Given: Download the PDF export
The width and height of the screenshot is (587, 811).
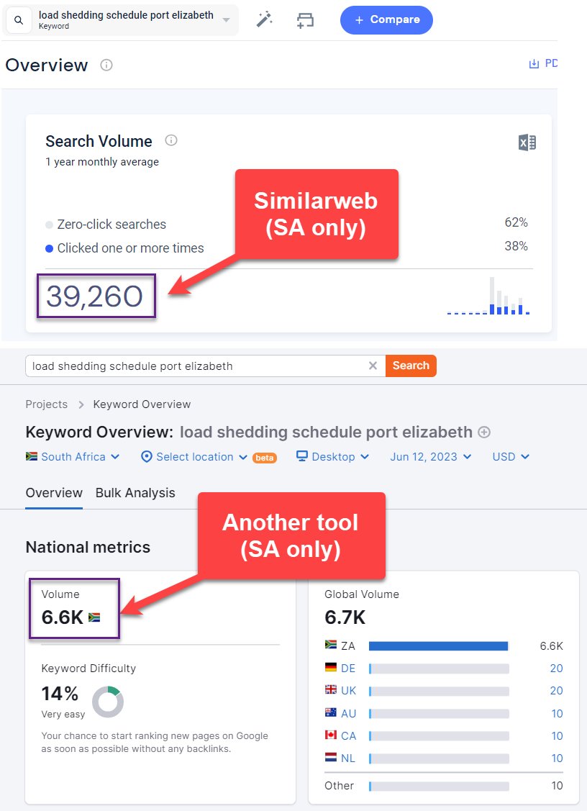Looking at the screenshot, I should tap(542, 63).
